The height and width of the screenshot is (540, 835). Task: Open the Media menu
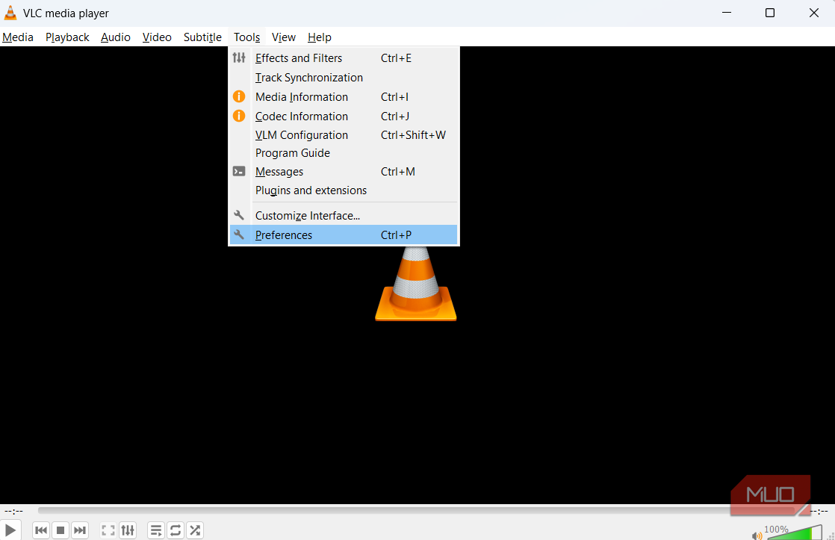tap(18, 37)
